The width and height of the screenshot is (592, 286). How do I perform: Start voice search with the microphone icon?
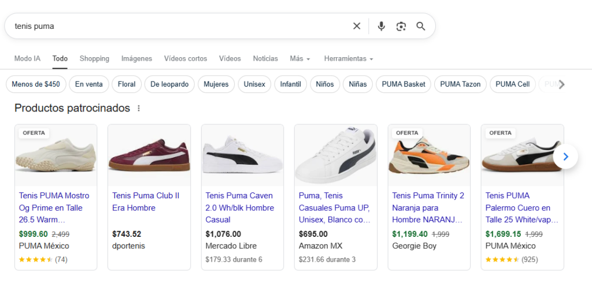point(381,26)
